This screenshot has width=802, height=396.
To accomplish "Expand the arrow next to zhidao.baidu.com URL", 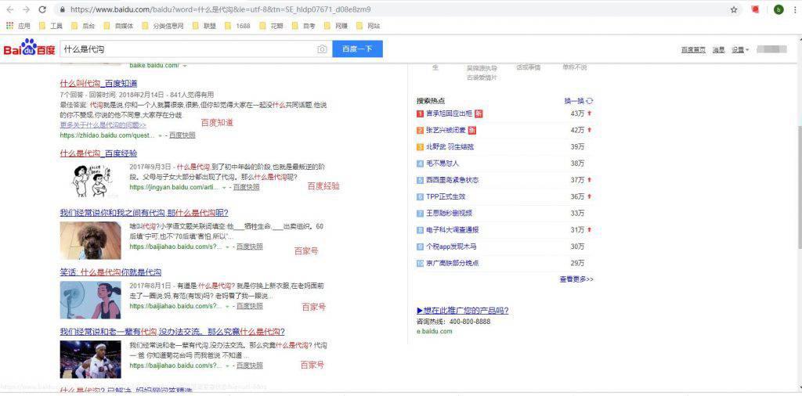I will click(160, 135).
